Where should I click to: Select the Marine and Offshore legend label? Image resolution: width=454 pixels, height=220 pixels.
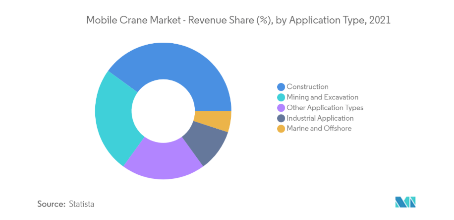[x=319, y=129]
